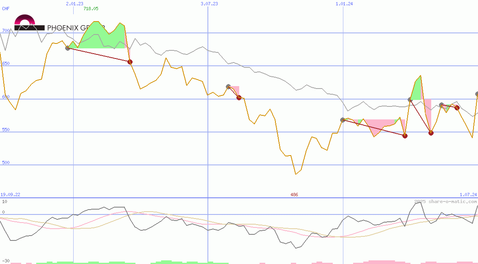Click the 2.01.23 date label

click(x=74, y=4)
